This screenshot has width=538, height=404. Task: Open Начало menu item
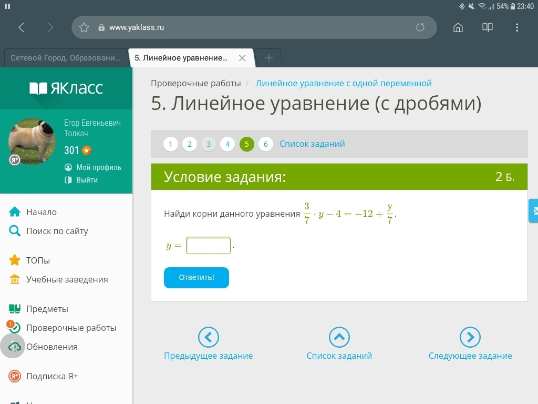[42, 213]
